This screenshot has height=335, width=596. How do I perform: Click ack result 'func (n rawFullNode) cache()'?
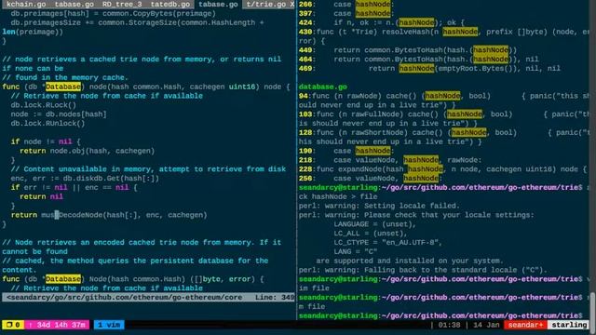tap(443, 114)
